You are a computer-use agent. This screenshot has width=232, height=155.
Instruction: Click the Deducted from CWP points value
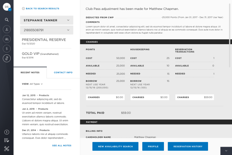click(192, 18)
